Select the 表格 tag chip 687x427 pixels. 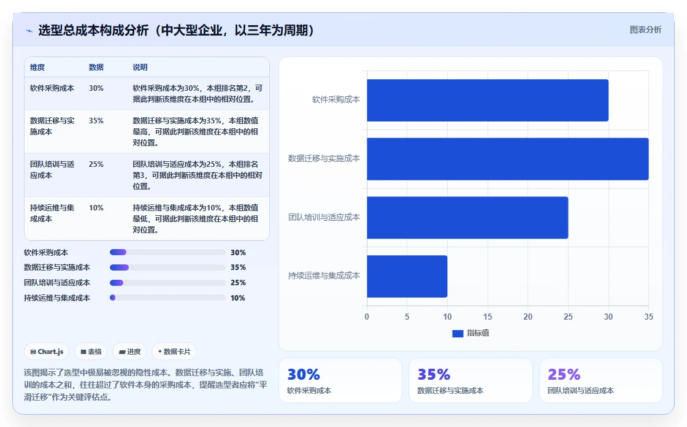[x=91, y=352]
